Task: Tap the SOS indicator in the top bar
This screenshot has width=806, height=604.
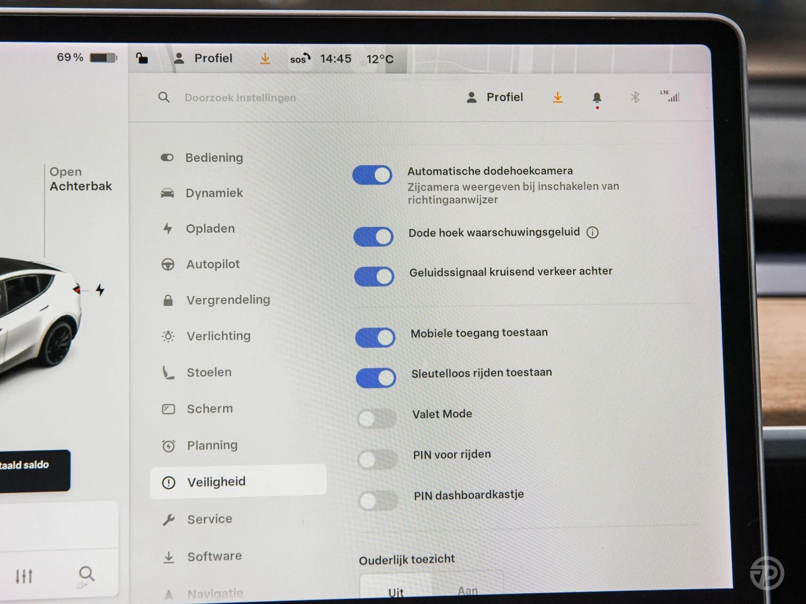Action: [x=300, y=59]
